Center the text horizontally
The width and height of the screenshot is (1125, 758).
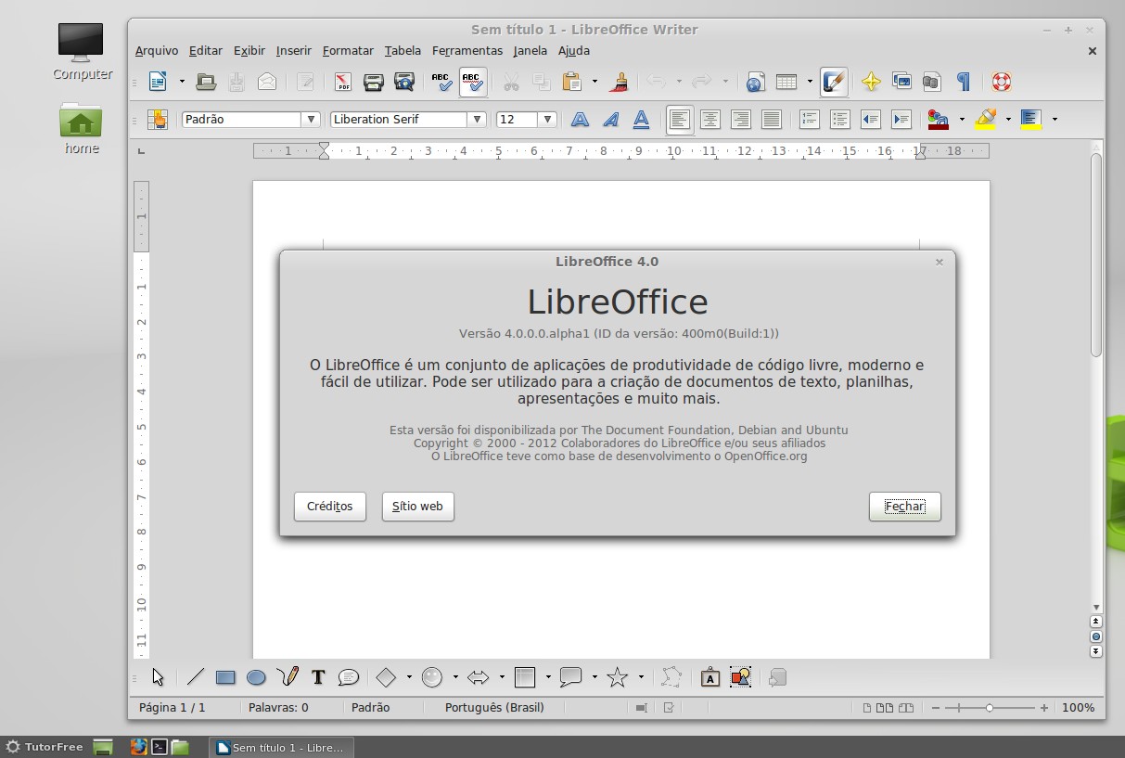(x=710, y=119)
